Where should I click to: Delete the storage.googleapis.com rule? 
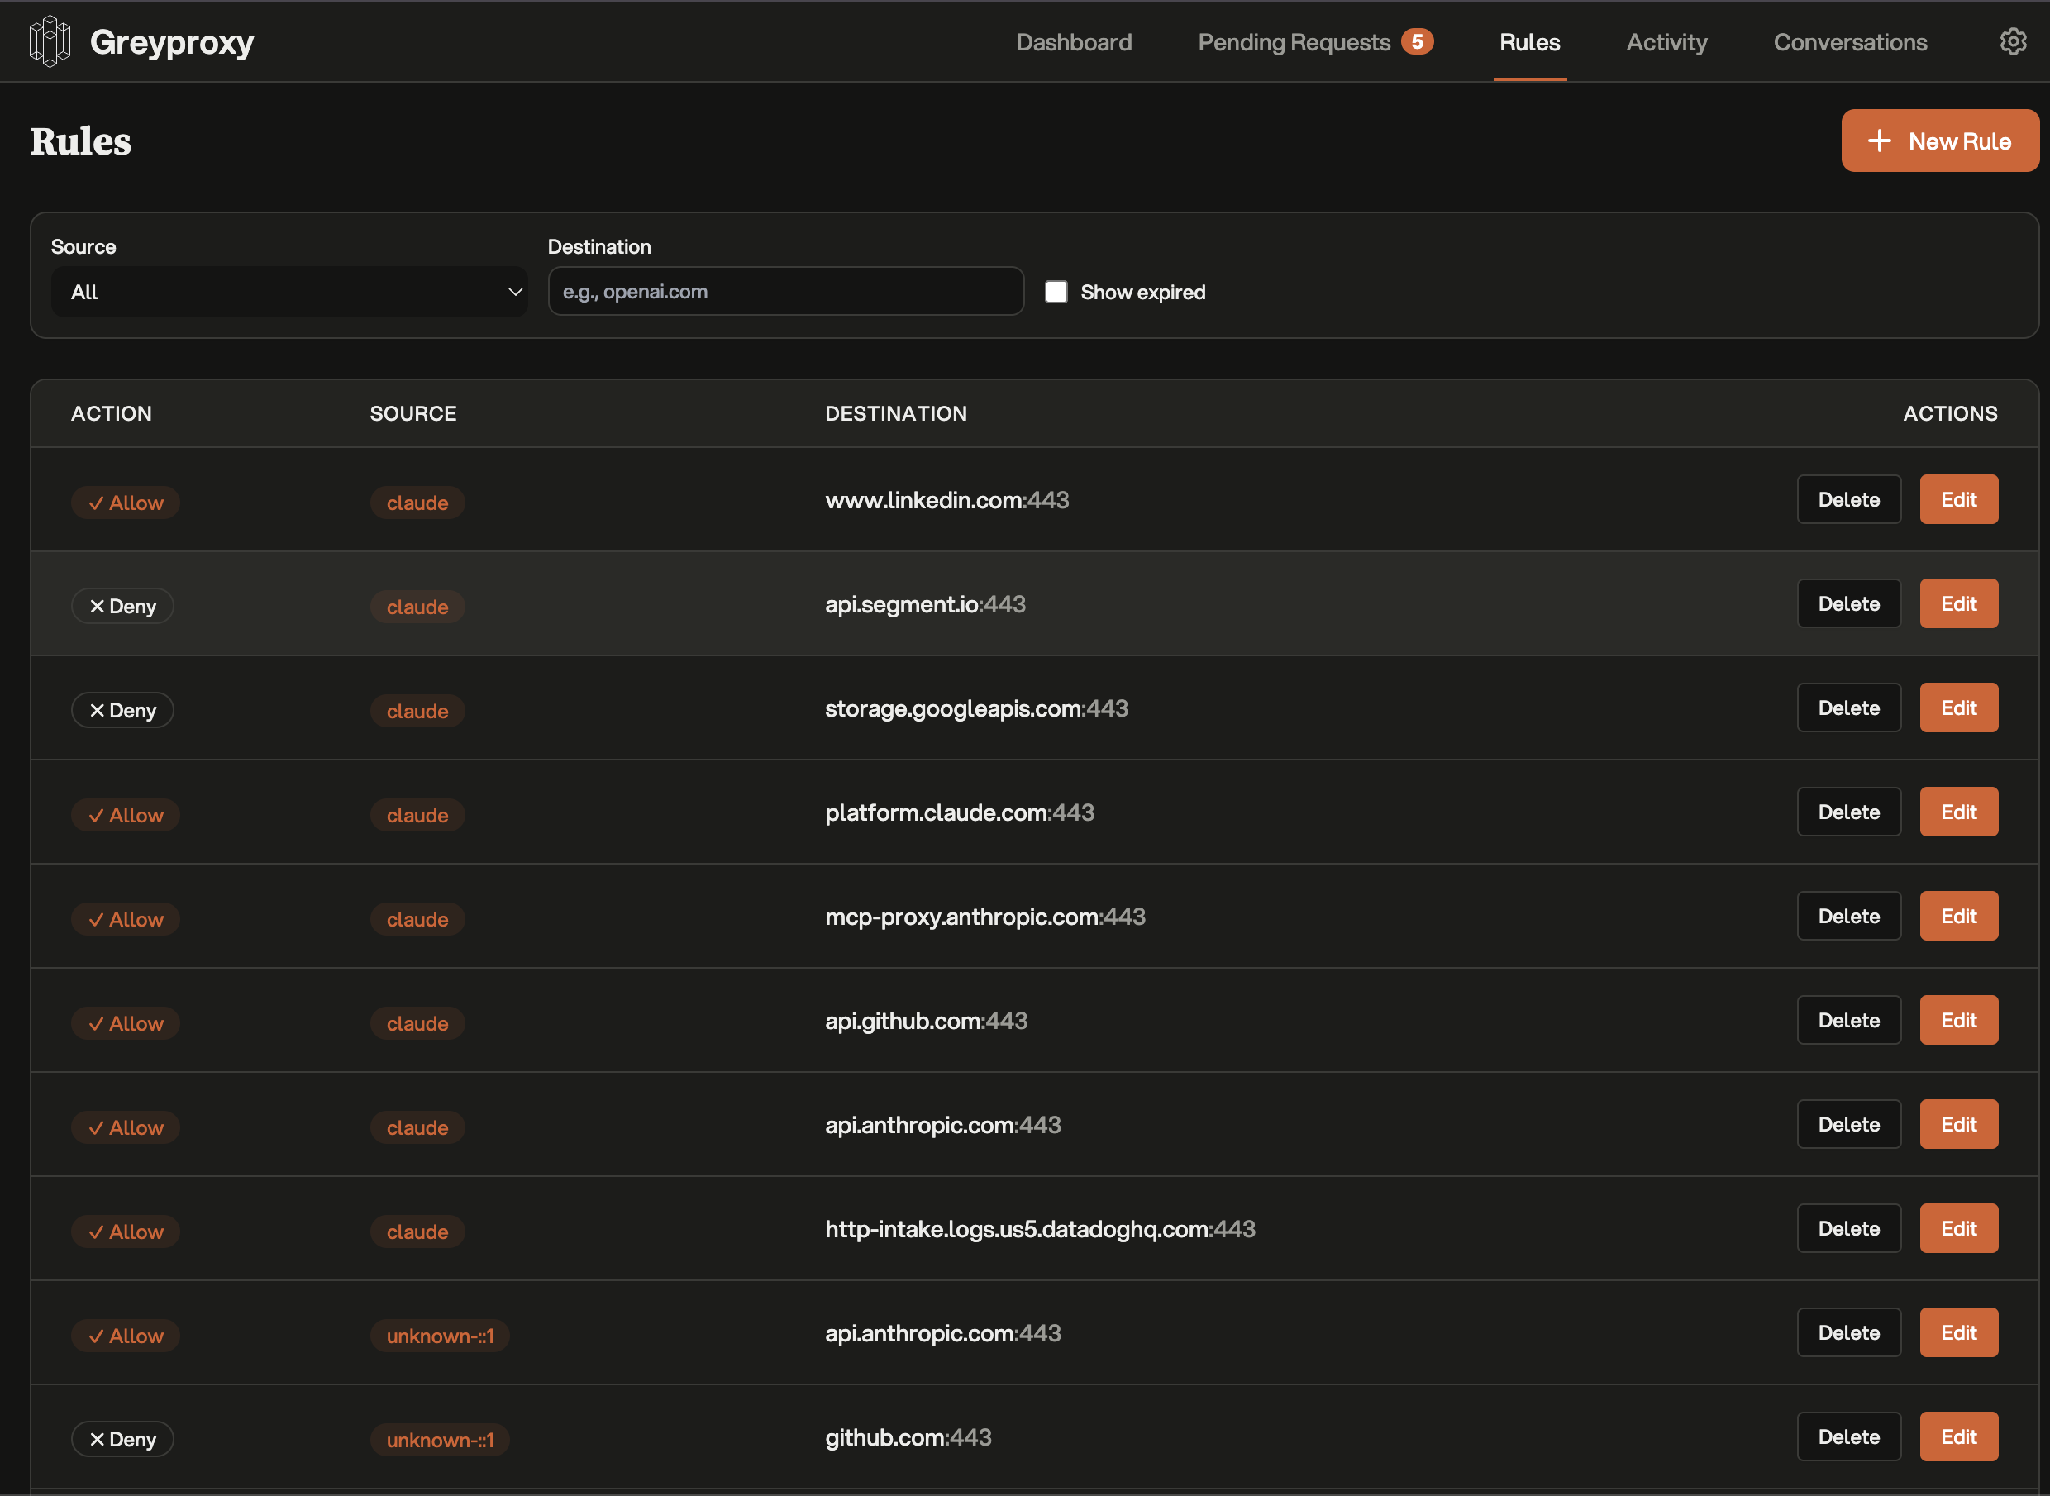click(x=1848, y=708)
